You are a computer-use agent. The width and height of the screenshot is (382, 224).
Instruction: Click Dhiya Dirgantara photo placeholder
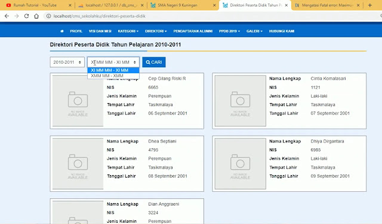tap(240, 163)
